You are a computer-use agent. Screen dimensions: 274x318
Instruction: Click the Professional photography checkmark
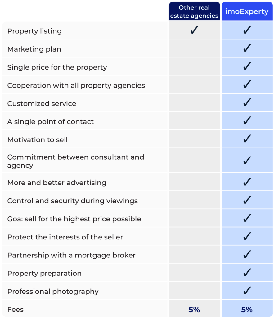click(247, 290)
